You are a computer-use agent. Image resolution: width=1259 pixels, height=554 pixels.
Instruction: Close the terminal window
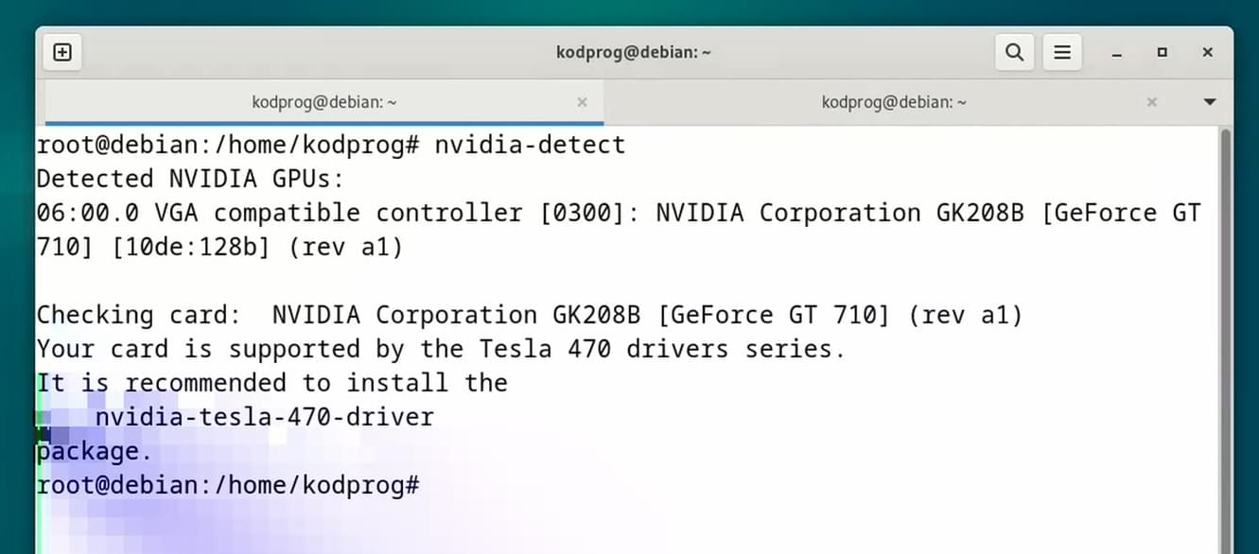(x=1208, y=53)
